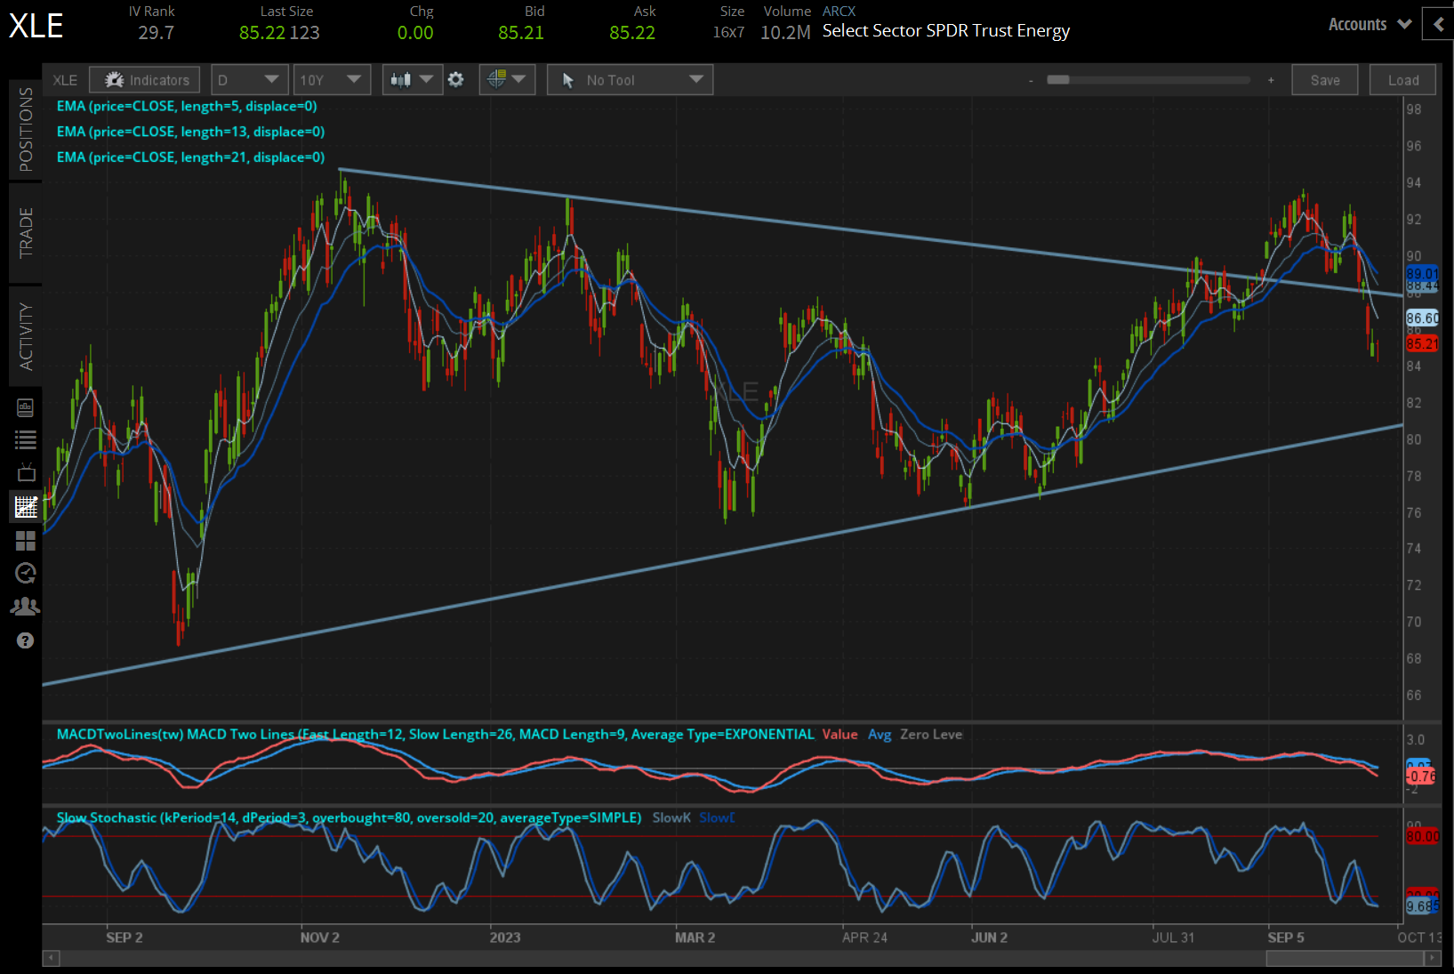
Task: Open the clock history icon in sidebar
Action: click(x=25, y=574)
